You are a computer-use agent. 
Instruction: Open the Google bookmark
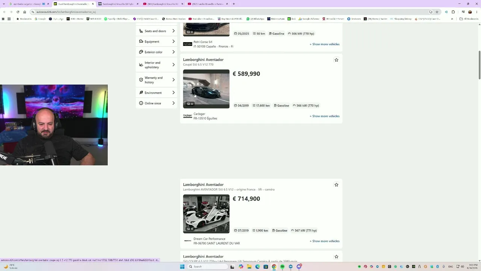[x=40, y=19]
